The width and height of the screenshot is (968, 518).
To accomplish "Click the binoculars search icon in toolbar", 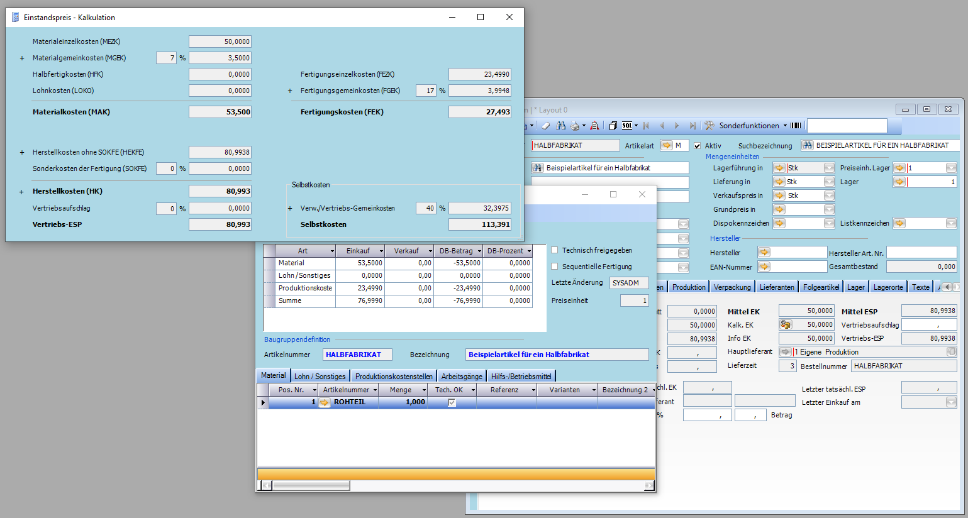I will click(560, 126).
